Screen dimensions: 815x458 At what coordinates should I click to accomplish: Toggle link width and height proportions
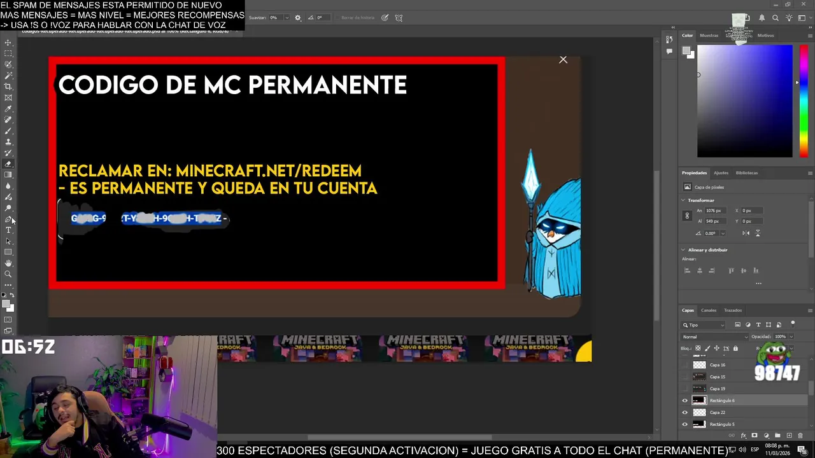click(687, 216)
